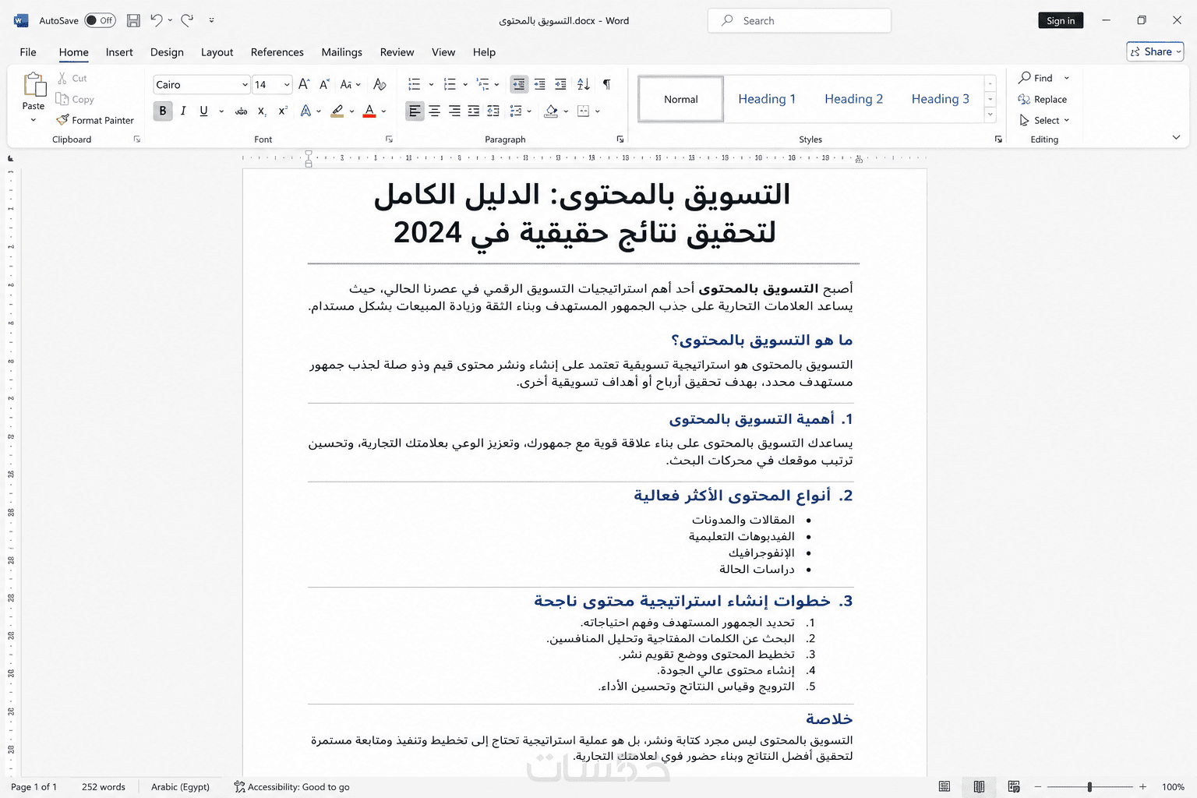This screenshot has height=798, width=1197.
Task: Apply the Heading 2 style
Action: [x=853, y=99]
